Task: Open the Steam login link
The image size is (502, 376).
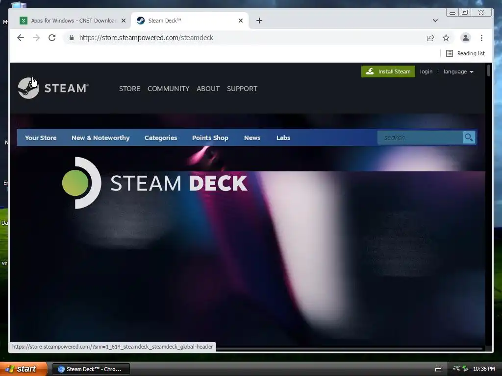Action: (426, 71)
